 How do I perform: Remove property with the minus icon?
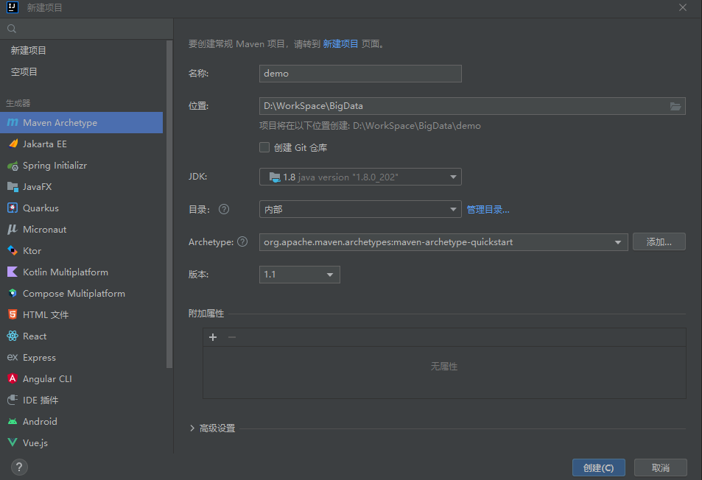point(232,337)
